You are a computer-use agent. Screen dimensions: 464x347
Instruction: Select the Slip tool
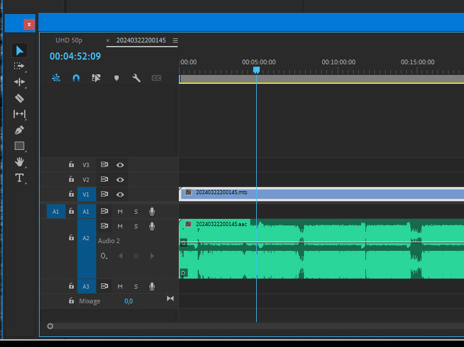tap(19, 114)
